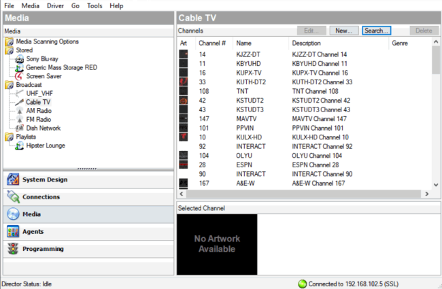
Task: Select the OLYU channel row
Action: click(305, 156)
